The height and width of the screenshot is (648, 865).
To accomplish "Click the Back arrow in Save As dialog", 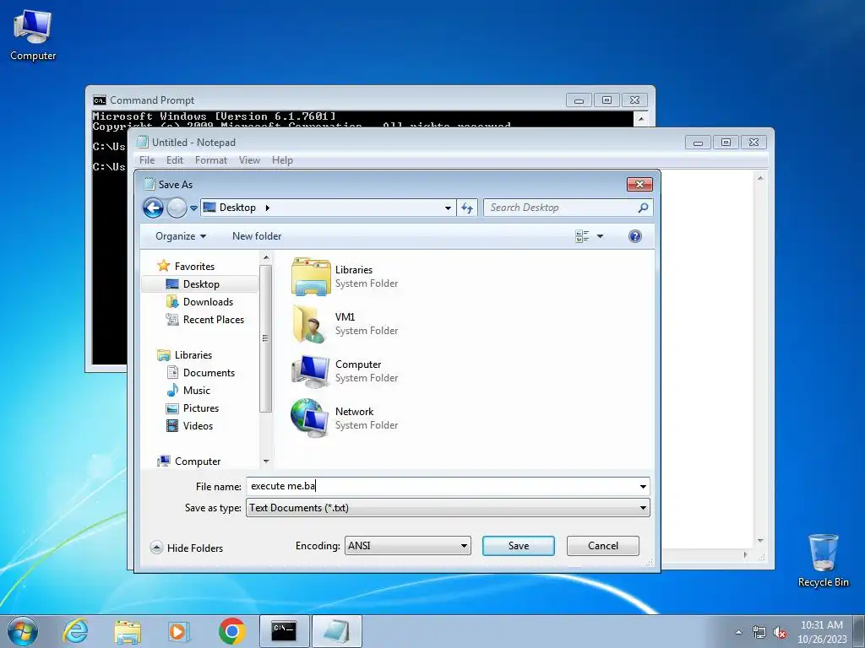I will tap(154, 208).
